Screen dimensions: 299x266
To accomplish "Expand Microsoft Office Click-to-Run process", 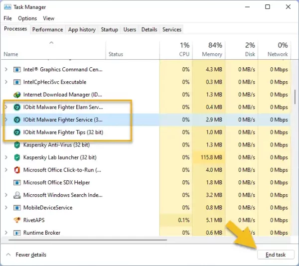I will pos(6,170).
